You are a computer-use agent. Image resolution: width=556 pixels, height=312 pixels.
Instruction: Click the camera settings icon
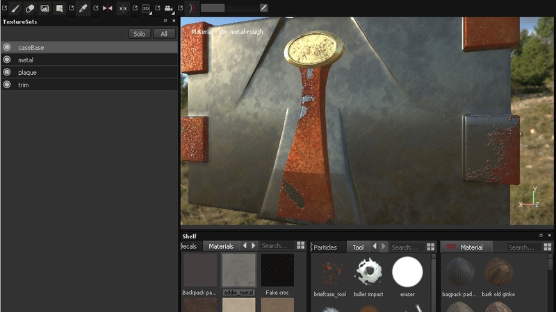(168, 8)
